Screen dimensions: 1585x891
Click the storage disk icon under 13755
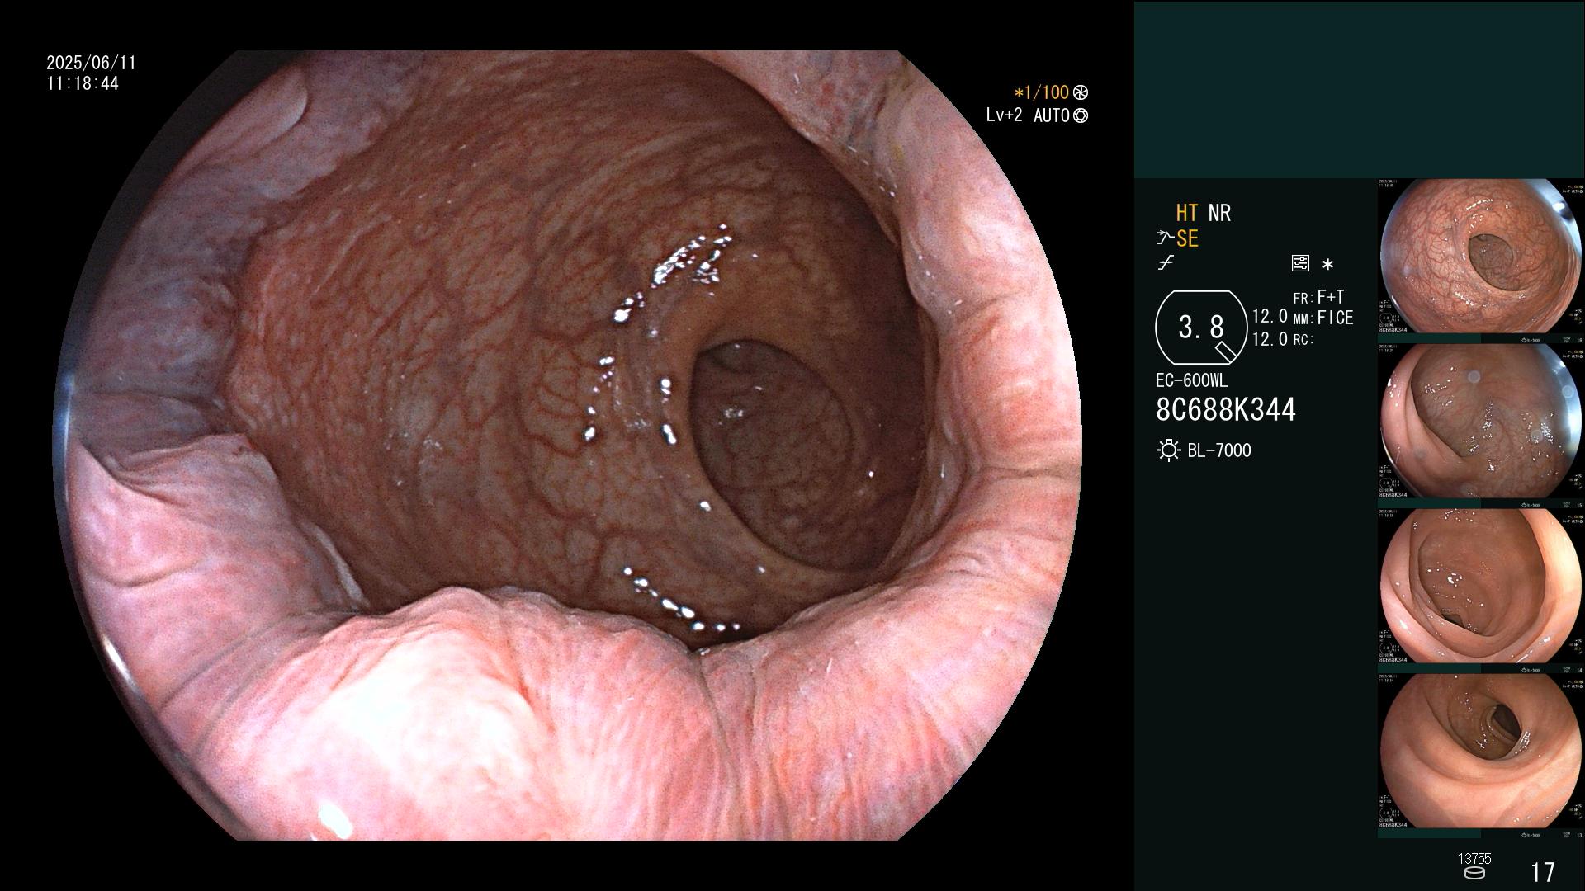1474,874
